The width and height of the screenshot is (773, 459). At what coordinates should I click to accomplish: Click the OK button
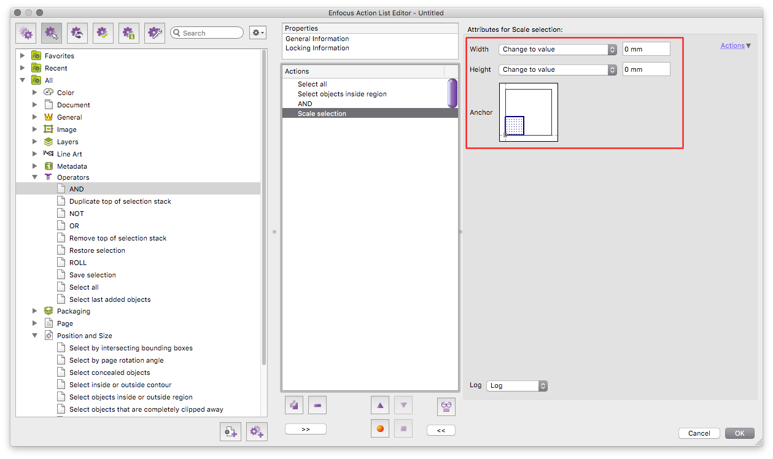[740, 433]
